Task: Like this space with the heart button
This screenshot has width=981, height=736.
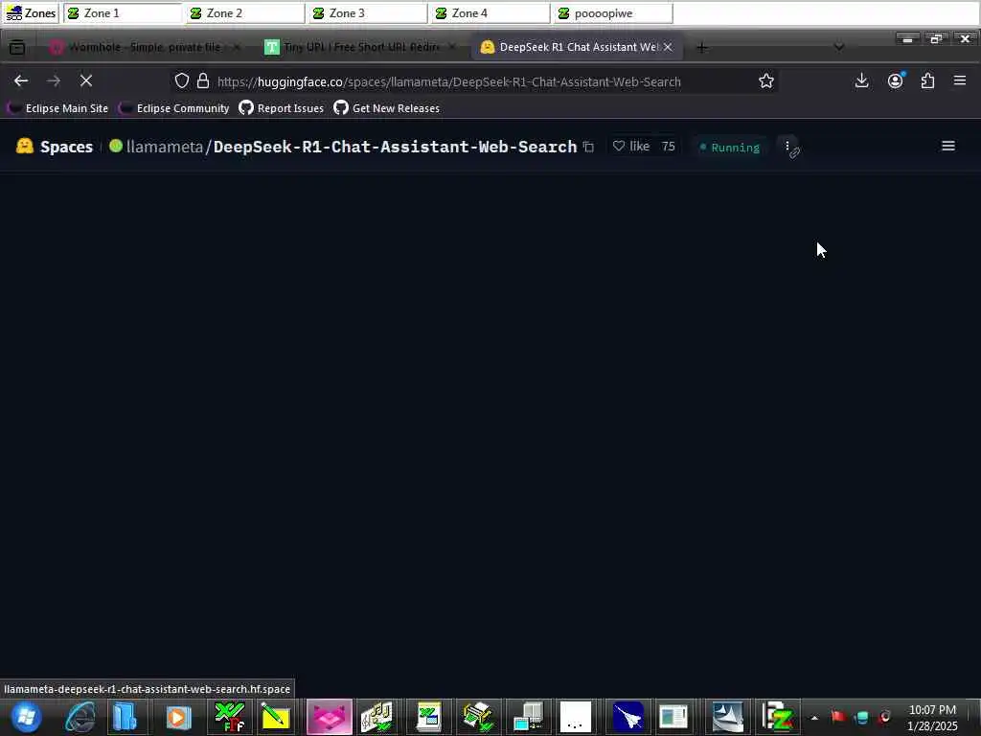Action: click(631, 147)
